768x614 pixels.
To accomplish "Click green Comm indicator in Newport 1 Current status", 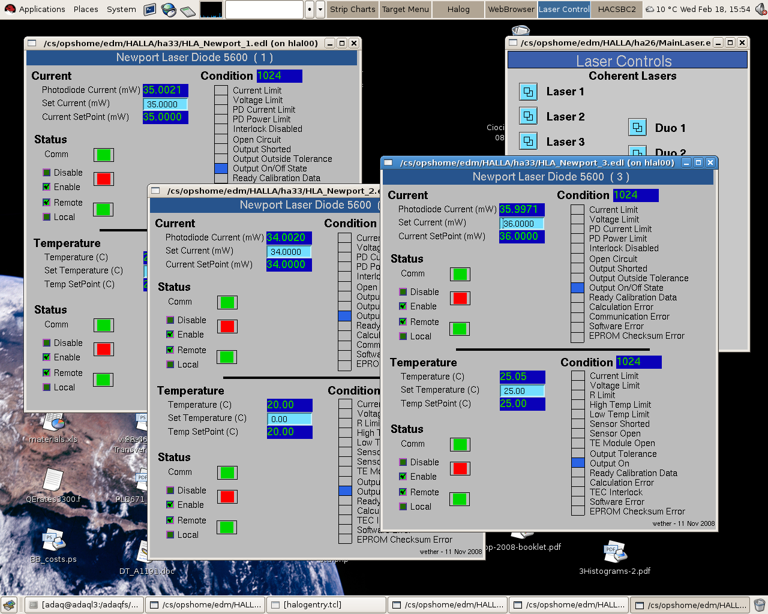I will (x=104, y=155).
